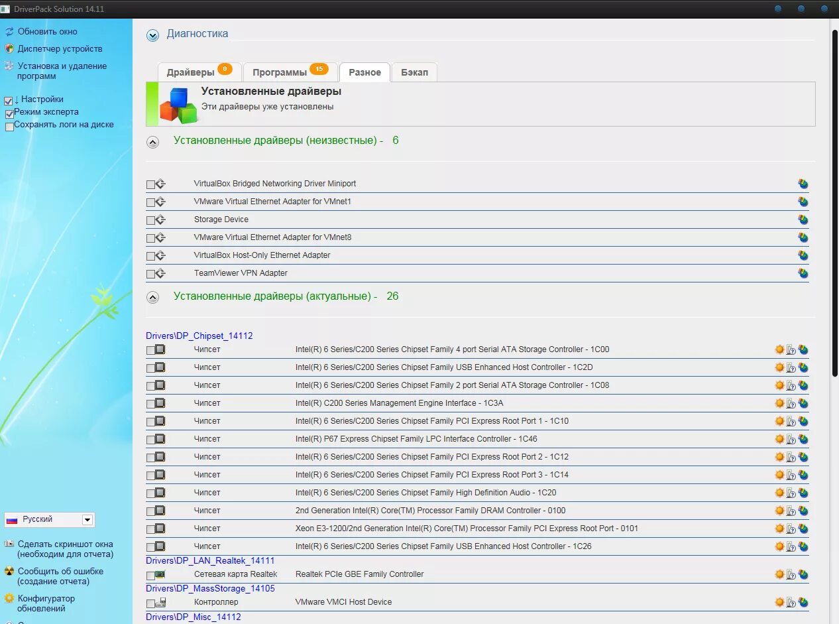This screenshot has height=624, width=839.
Task: Click Сделать скриншот окна link
Action: tap(66, 549)
